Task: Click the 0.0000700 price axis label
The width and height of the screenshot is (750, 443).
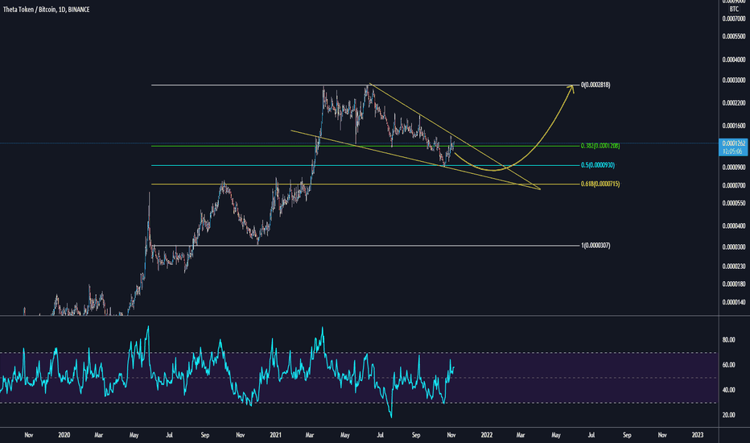Action: [x=734, y=185]
